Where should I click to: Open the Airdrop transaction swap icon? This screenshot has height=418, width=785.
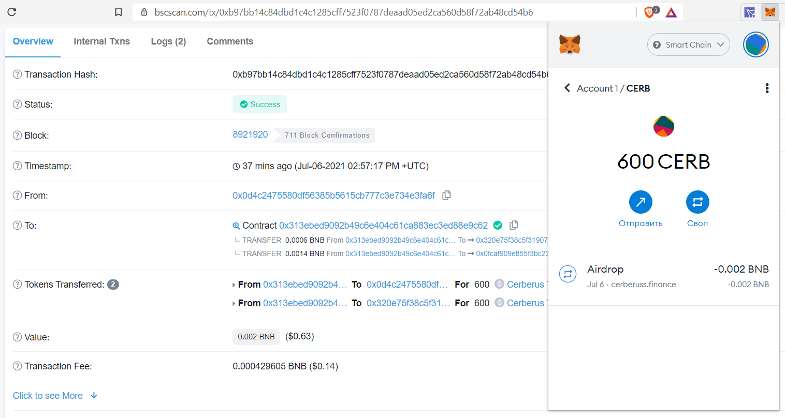click(x=568, y=275)
